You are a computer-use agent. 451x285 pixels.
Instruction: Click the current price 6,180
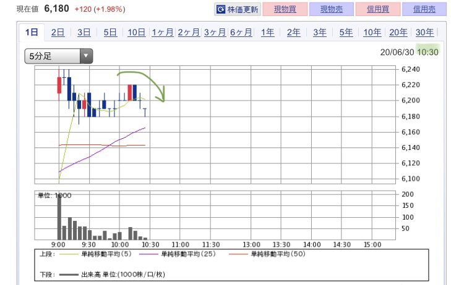coord(56,9)
